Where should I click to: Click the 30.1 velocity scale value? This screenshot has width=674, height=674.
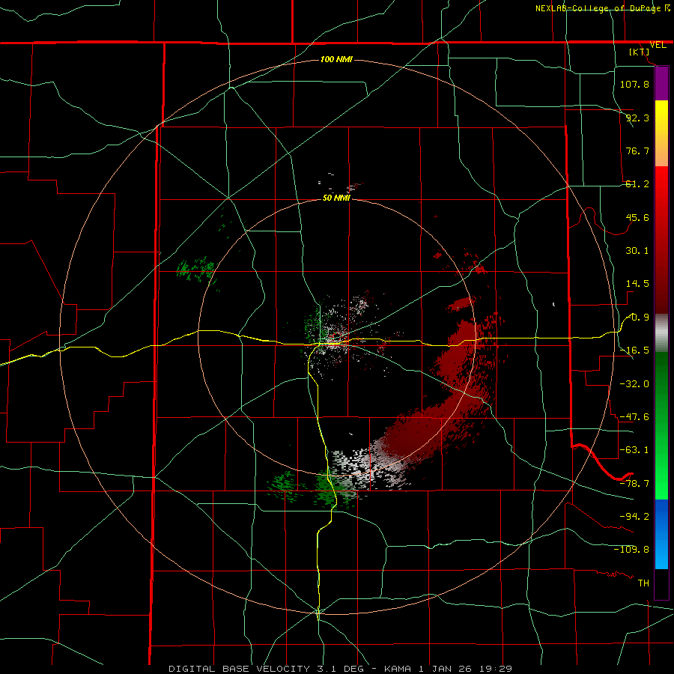point(637,251)
